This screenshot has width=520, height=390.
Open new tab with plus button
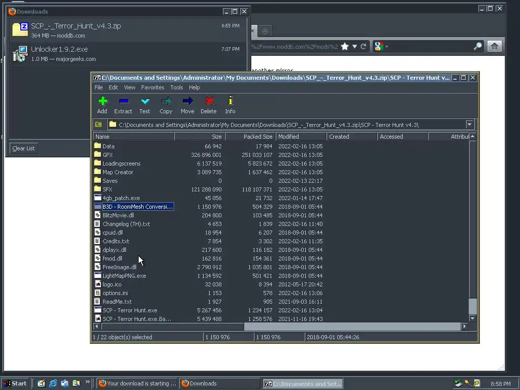[x=265, y=31]
